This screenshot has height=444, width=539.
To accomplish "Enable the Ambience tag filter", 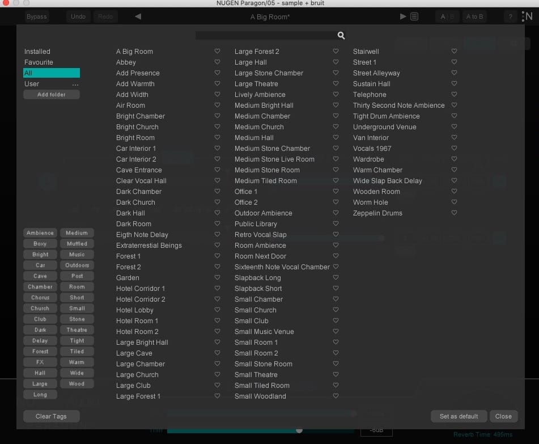I will coord(40,232).
